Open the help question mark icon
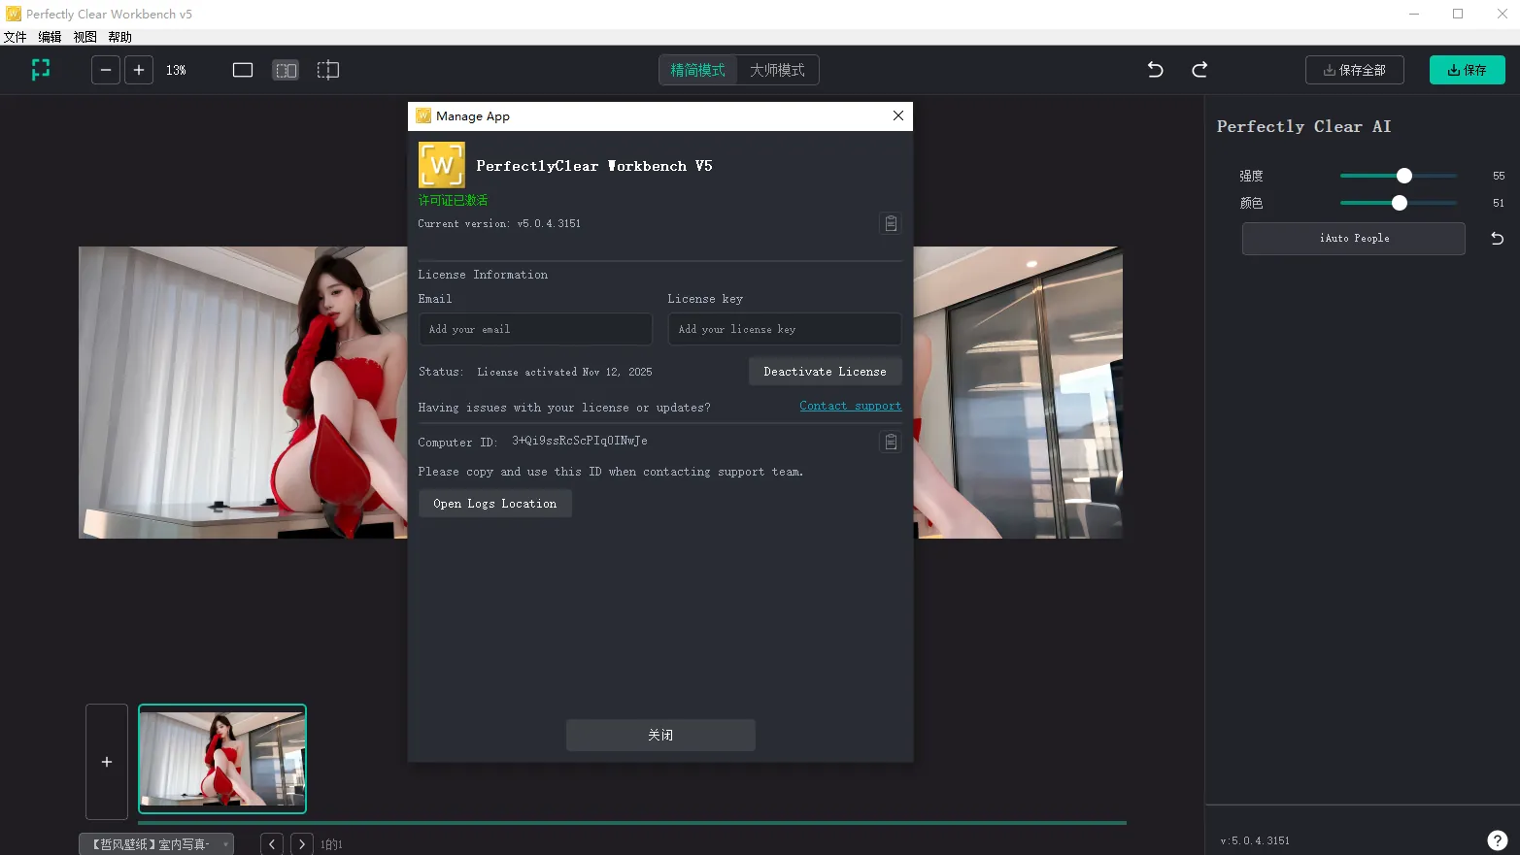This screenshot has height=855, width=1520. coord(1497,840)
